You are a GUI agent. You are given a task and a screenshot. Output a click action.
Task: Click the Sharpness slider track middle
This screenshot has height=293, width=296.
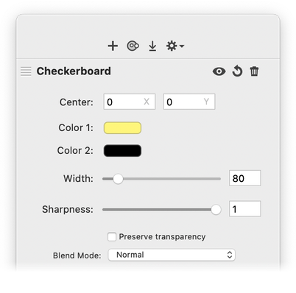tap(161, 210)
